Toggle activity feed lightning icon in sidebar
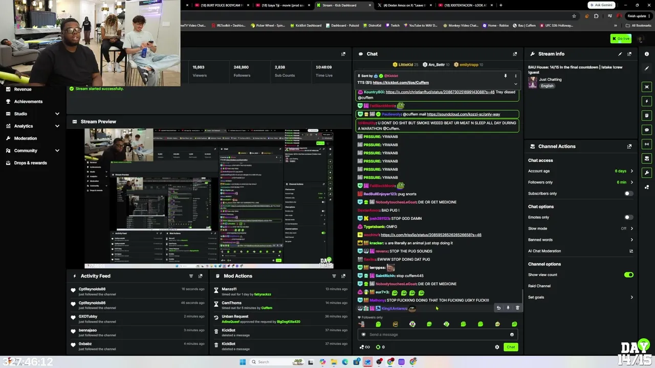The height and width of the screenshot is (368, 655). tap(647, 101)
